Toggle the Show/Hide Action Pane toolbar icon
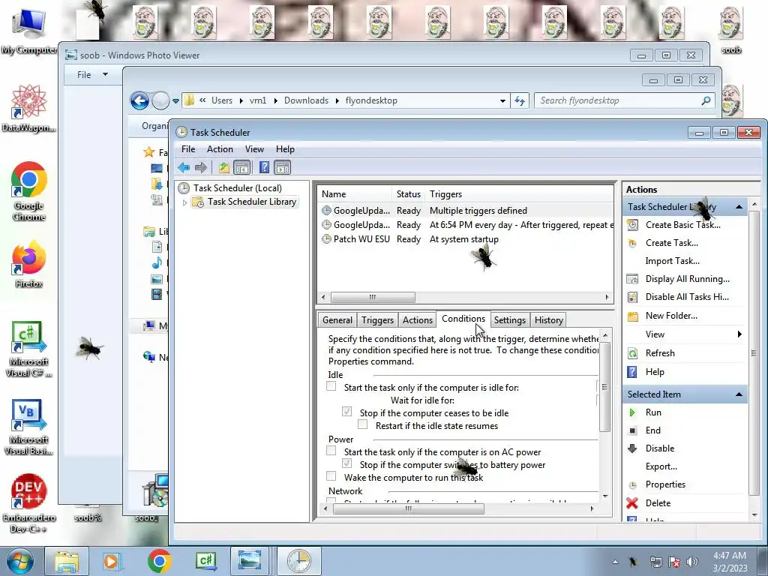The image size is (768, 576). 283,168
